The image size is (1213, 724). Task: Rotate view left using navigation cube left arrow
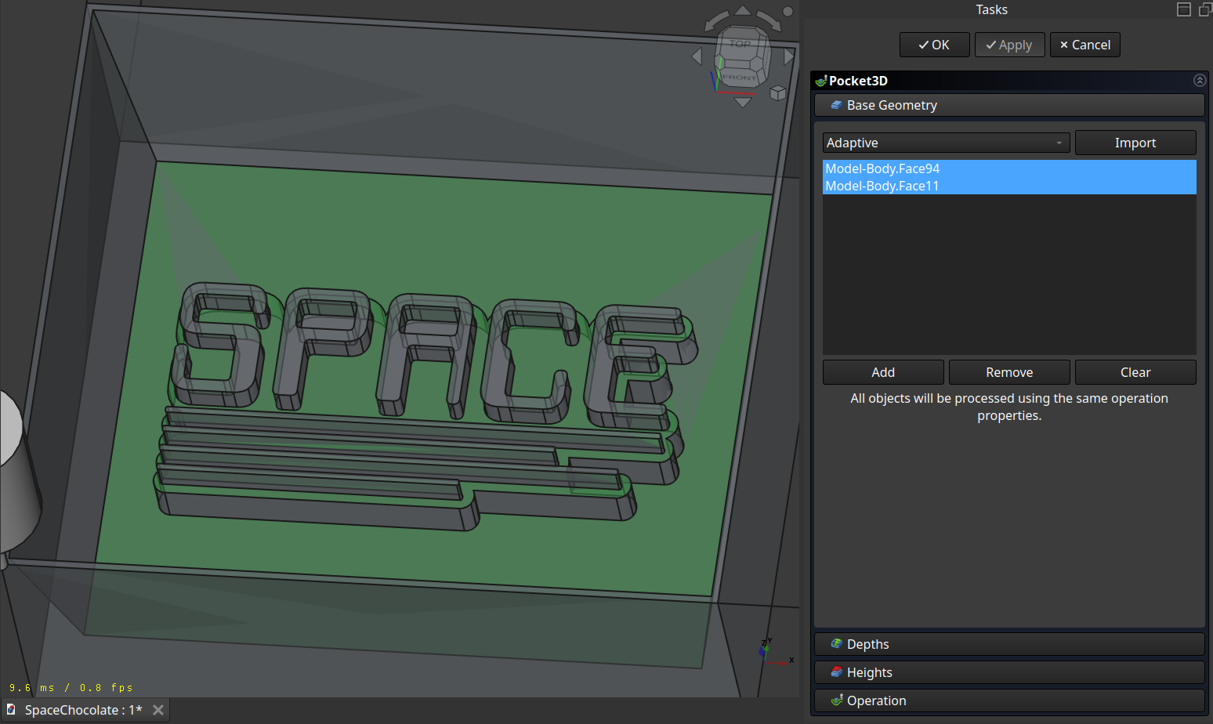click(697, 56)
